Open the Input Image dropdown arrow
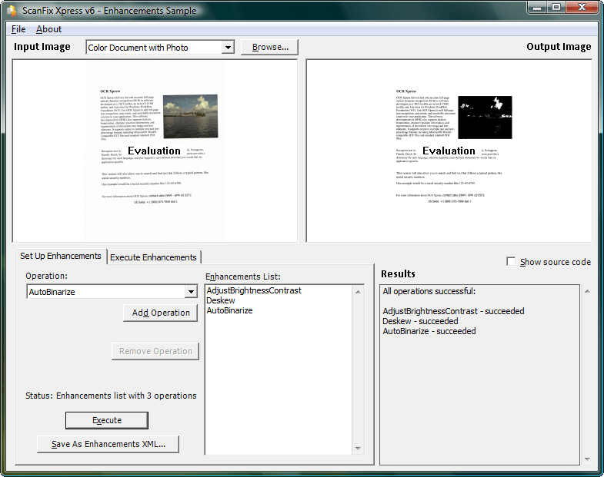The height and width of the screenshot is (477, 604). (x=228, y=48)
